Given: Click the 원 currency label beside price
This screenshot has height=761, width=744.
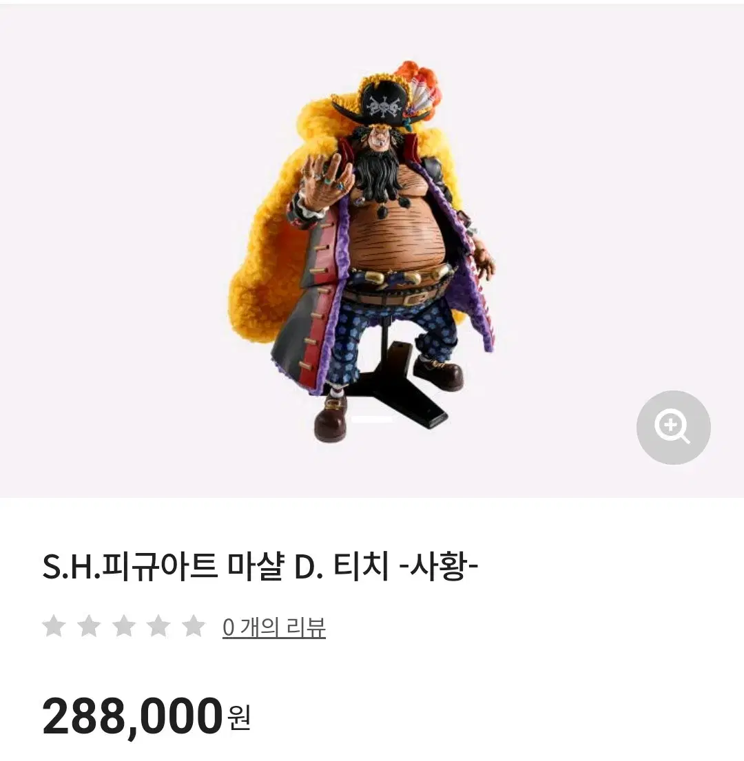Looking at the screenshot, I should (x=239, y=718).
